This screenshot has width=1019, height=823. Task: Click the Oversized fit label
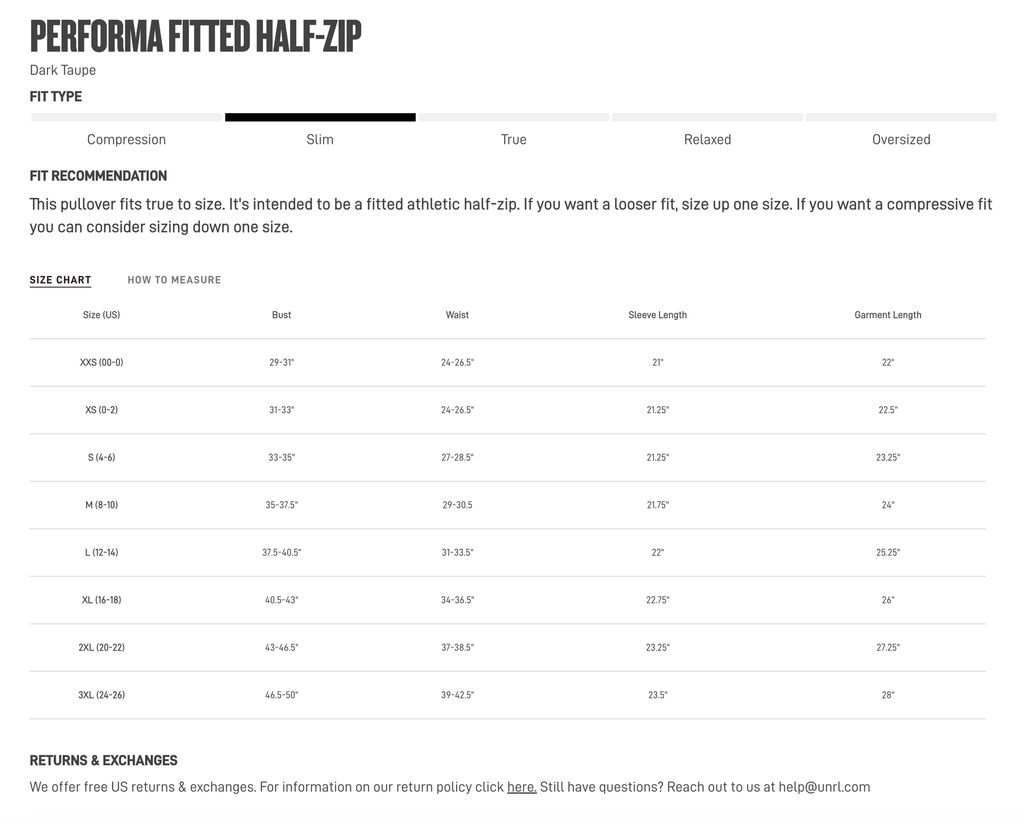[x=901, y=139]
